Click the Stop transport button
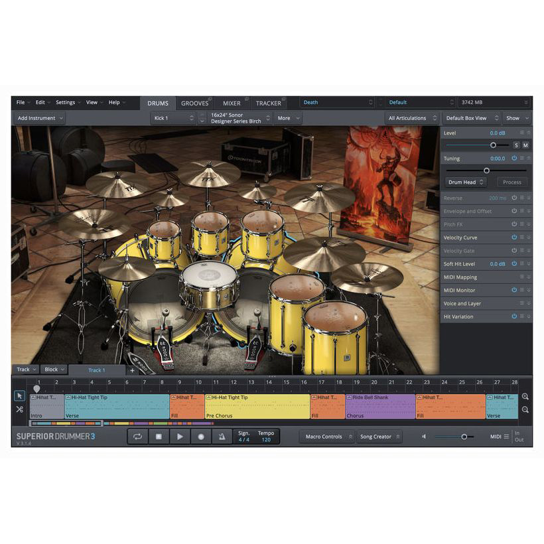 click(x=159, y=437)
